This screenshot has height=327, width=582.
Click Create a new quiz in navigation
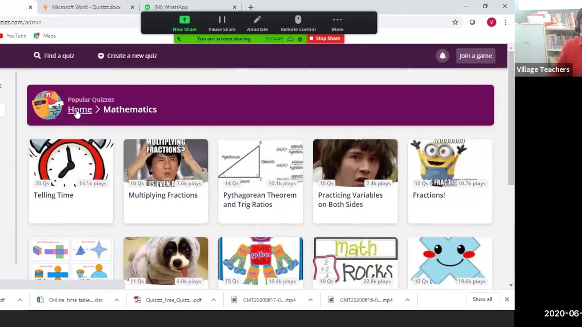tap(127, 55)
